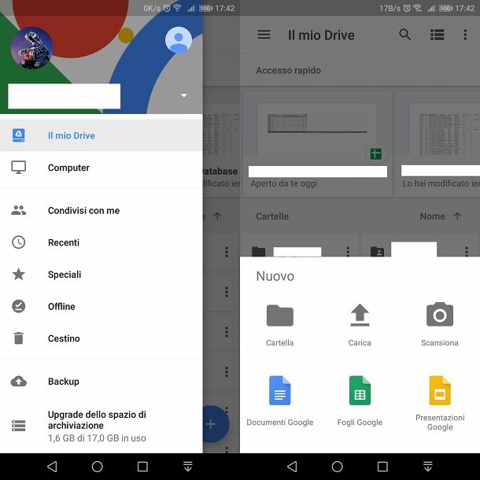Tap the secondary account avatar icon

[179, 40]
